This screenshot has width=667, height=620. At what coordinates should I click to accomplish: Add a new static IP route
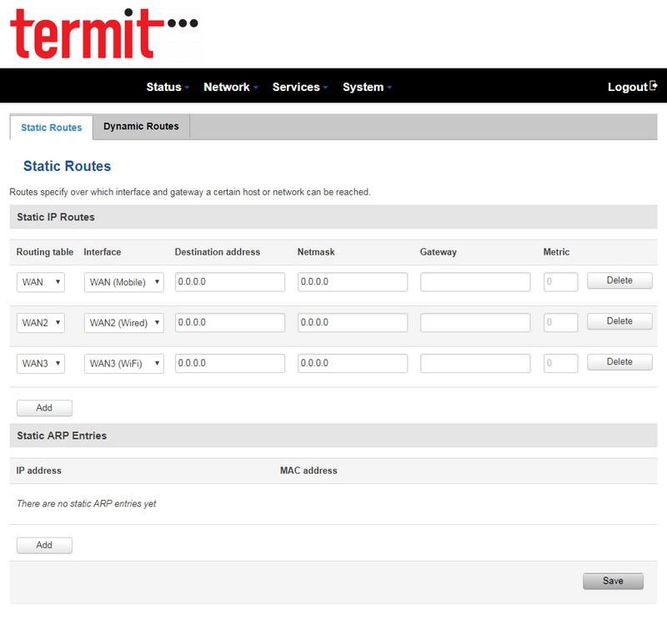pos(44,408)
